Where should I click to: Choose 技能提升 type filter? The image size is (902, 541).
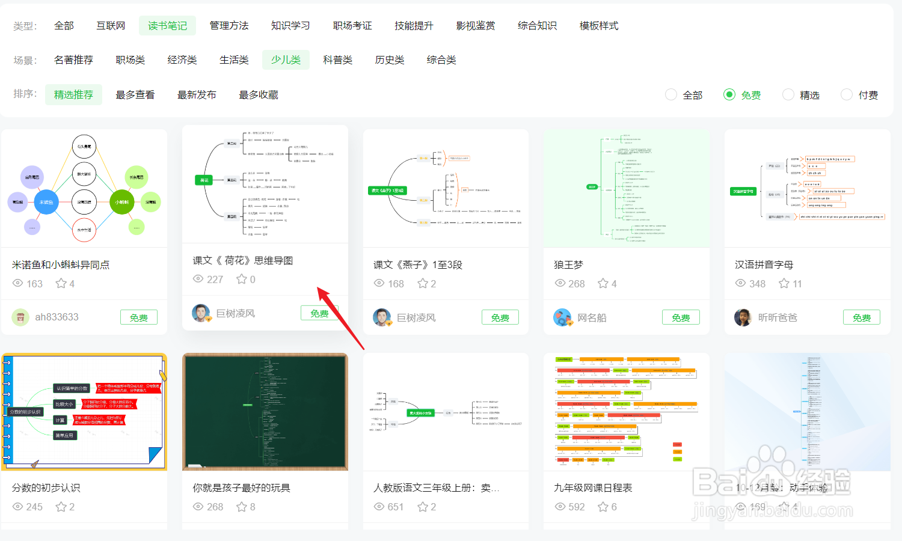414,26
